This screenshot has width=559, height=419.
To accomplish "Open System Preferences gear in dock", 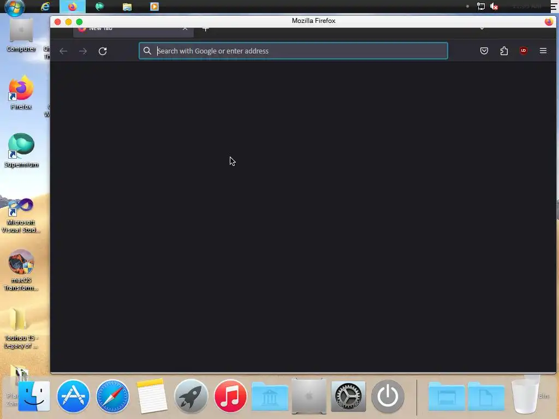I will tap(348, 396).
